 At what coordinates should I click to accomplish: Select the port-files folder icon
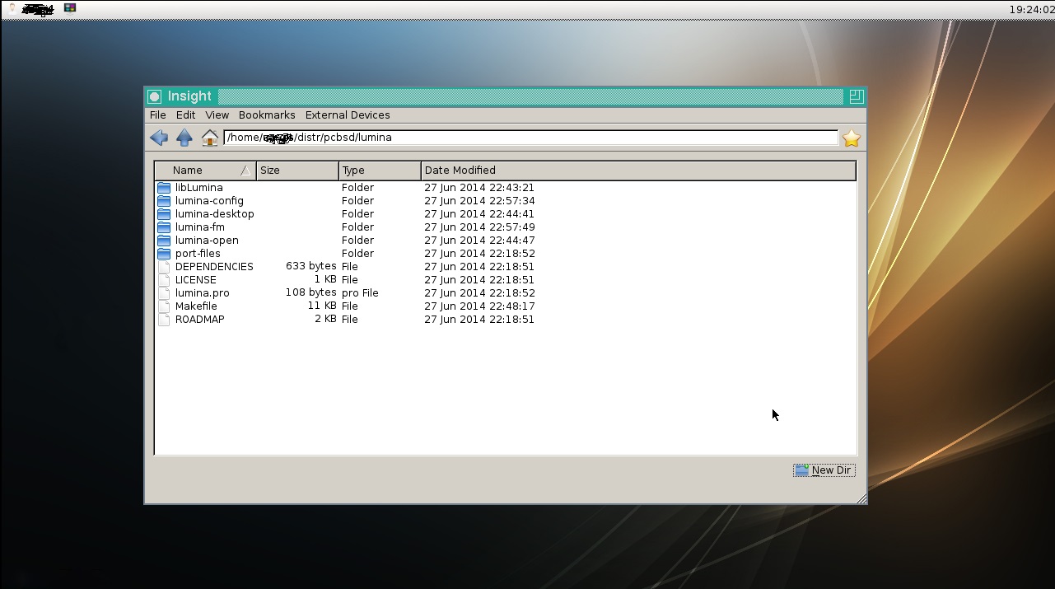click(x=164, y=254)
